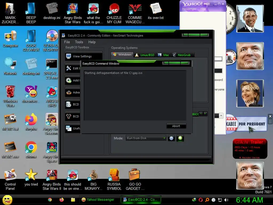Click the BCD Backup database icon
Image resolution: width=273 pixels, height=205 pixels.
click(x=69, y=104)
